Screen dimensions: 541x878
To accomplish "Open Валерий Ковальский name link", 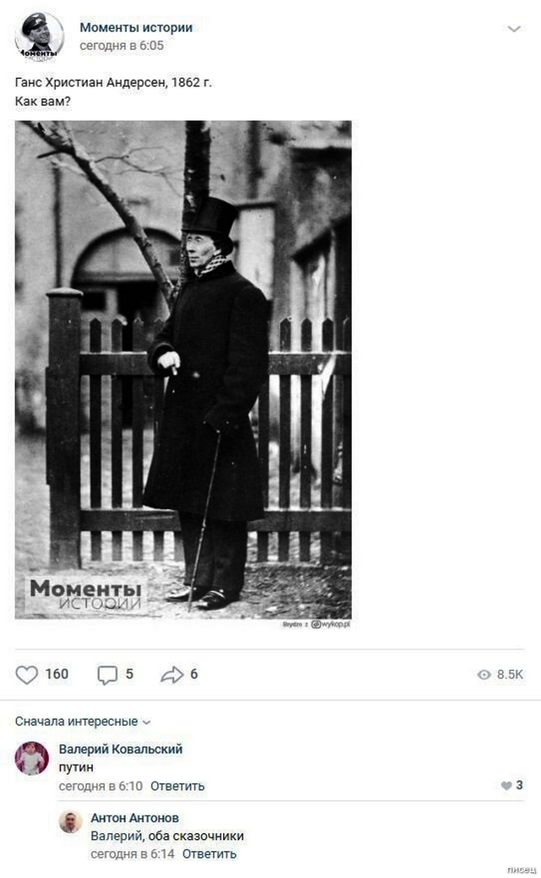I will (x=121, y=749).
